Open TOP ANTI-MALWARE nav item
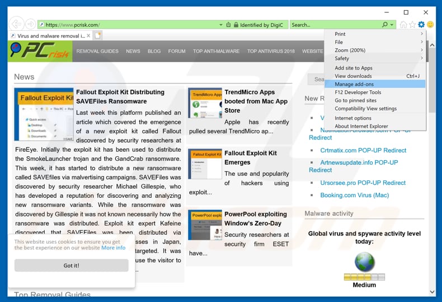 click(x=216, y=52)
